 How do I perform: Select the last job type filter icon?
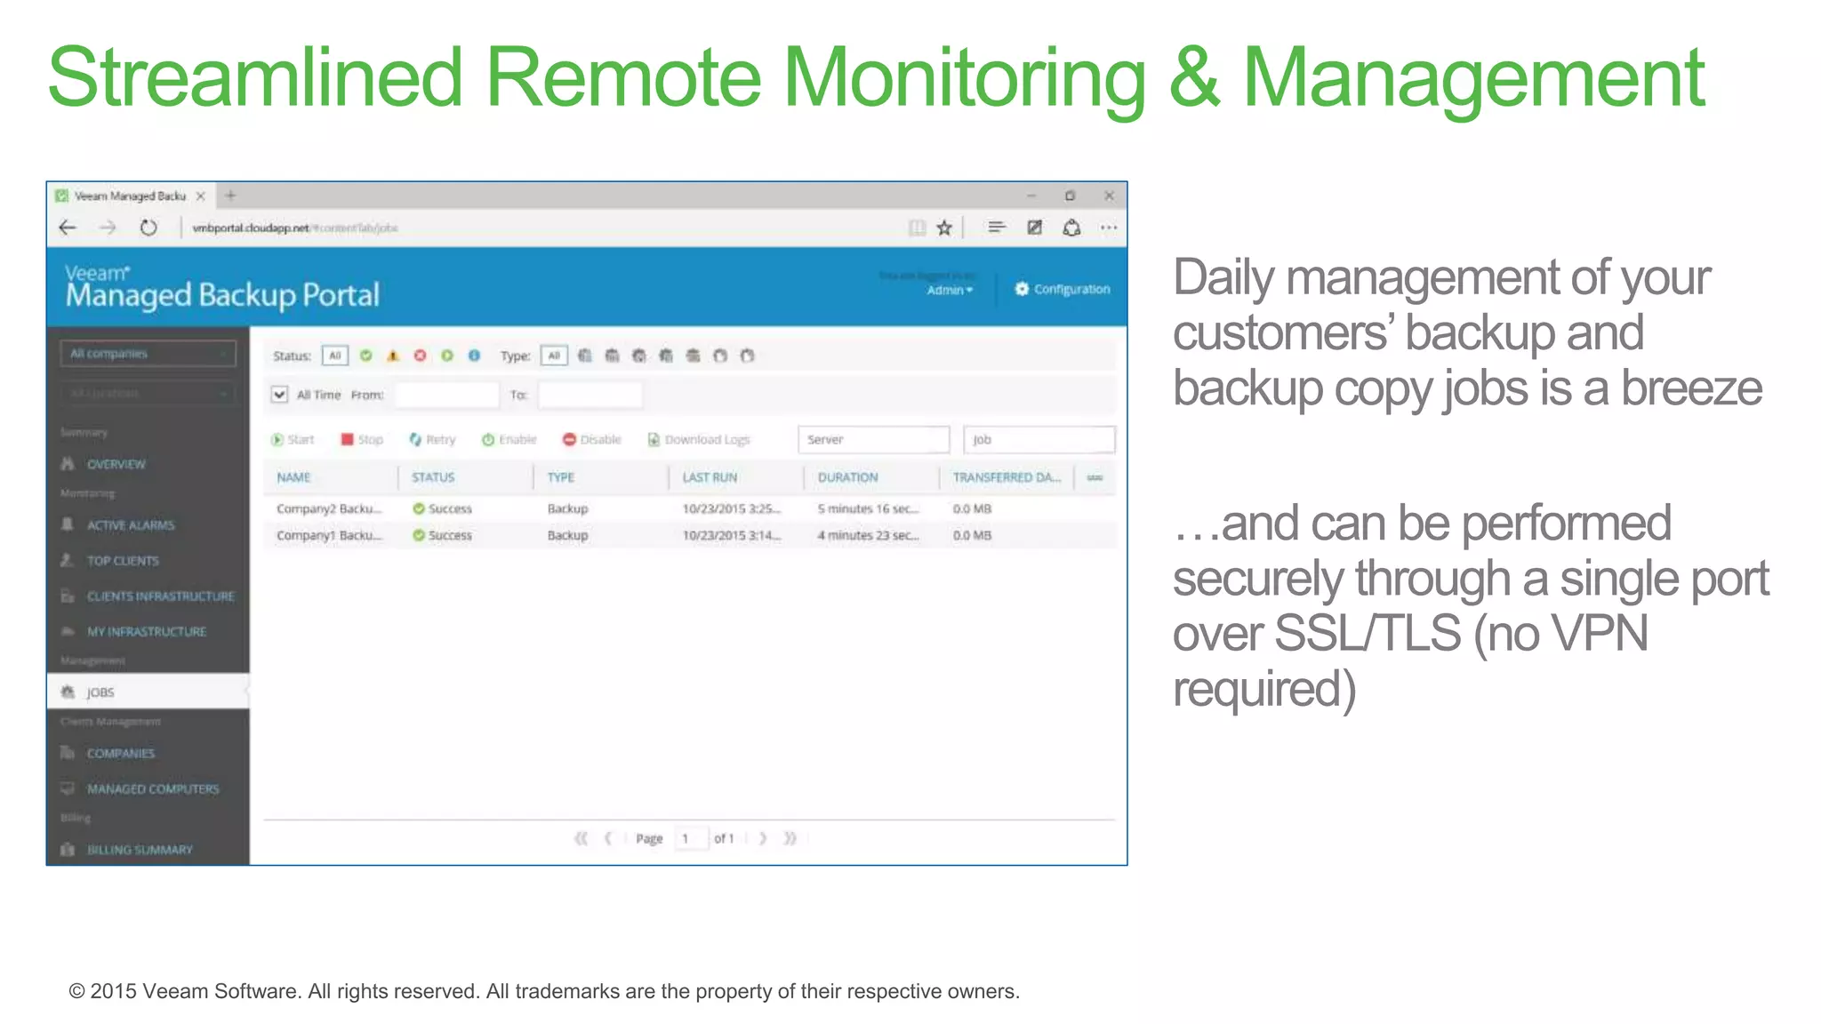[747, 356]
